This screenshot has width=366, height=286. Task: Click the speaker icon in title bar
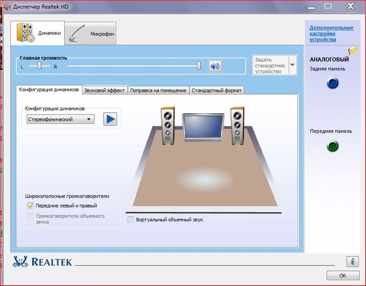point(7,7)
